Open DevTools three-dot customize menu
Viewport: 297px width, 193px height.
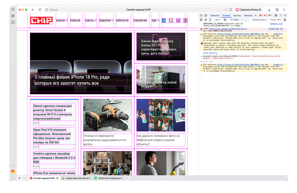coord(281,15)
